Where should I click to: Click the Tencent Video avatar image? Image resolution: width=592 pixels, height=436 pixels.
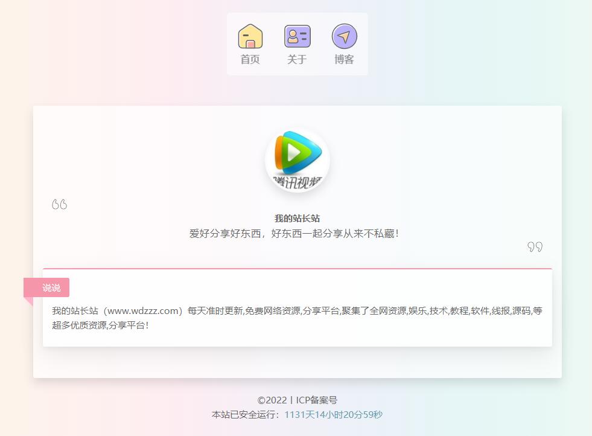point(297,160)
